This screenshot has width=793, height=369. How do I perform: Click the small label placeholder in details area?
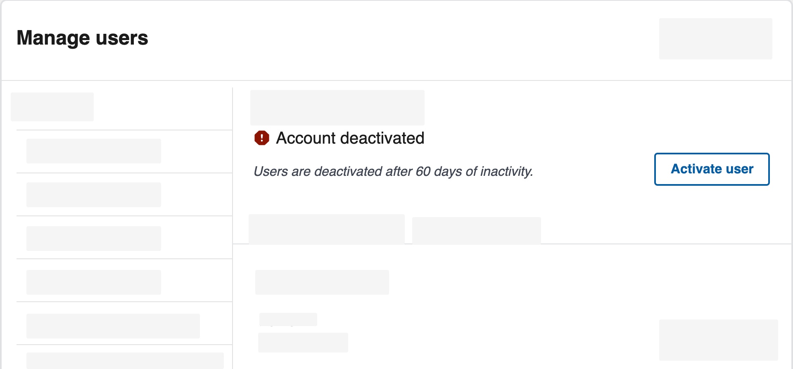click(288, 319)
